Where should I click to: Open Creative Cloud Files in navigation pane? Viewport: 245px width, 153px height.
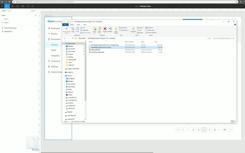73,69
